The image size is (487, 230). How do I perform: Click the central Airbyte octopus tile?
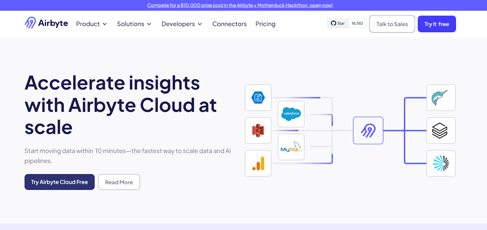tap(368, 130)
